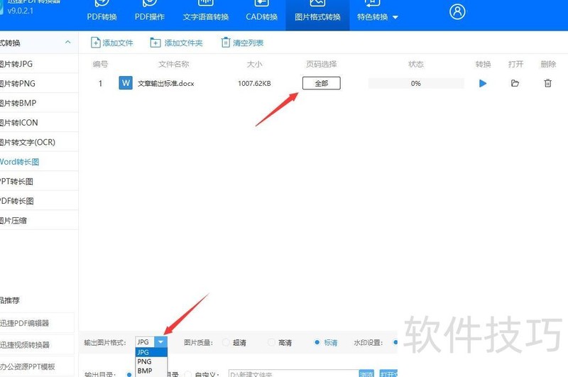Click the 0% conversion progress bar
568x377 pixels.
(416, 83)
